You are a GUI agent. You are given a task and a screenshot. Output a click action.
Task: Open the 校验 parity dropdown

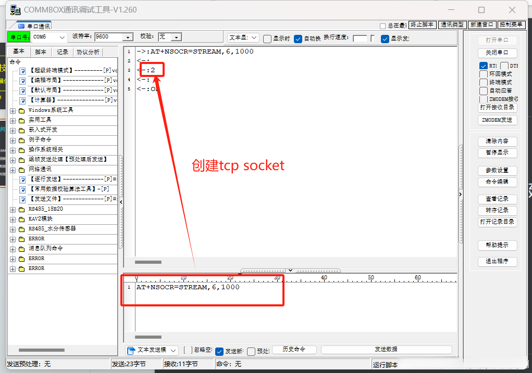click(177, 37)
